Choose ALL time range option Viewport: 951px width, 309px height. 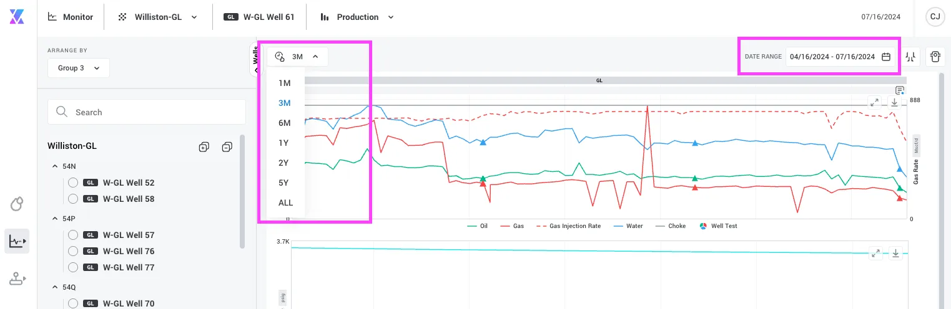pos(285,202)
